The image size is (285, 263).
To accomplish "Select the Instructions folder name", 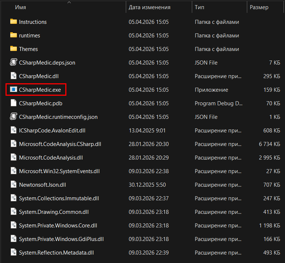I will [x=33, y=22].
